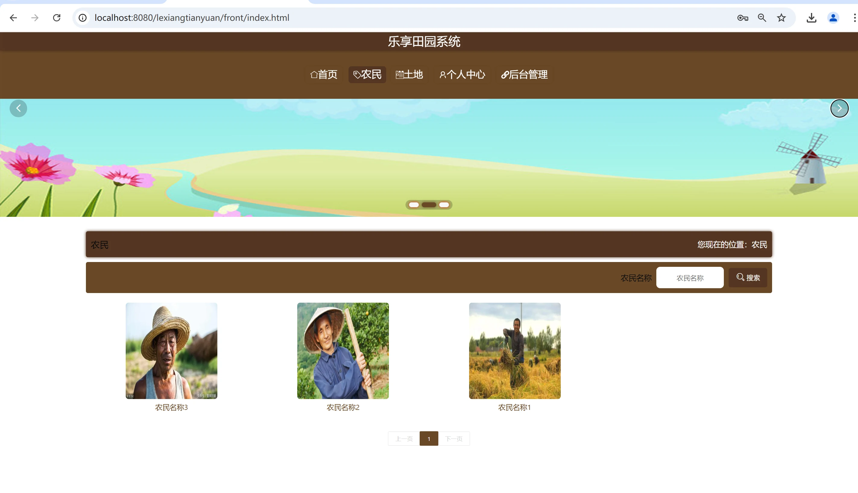Screen dimensions: 858x493
Task: View site information icon beside URL
Action: [x=83, y=17]
